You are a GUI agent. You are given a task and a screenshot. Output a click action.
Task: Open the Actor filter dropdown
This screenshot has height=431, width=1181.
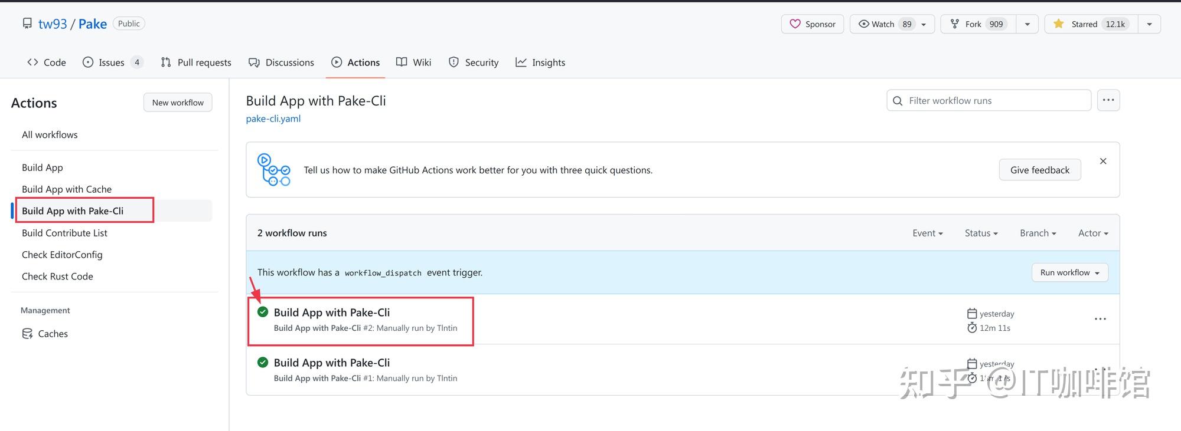tap(1093, 233)
